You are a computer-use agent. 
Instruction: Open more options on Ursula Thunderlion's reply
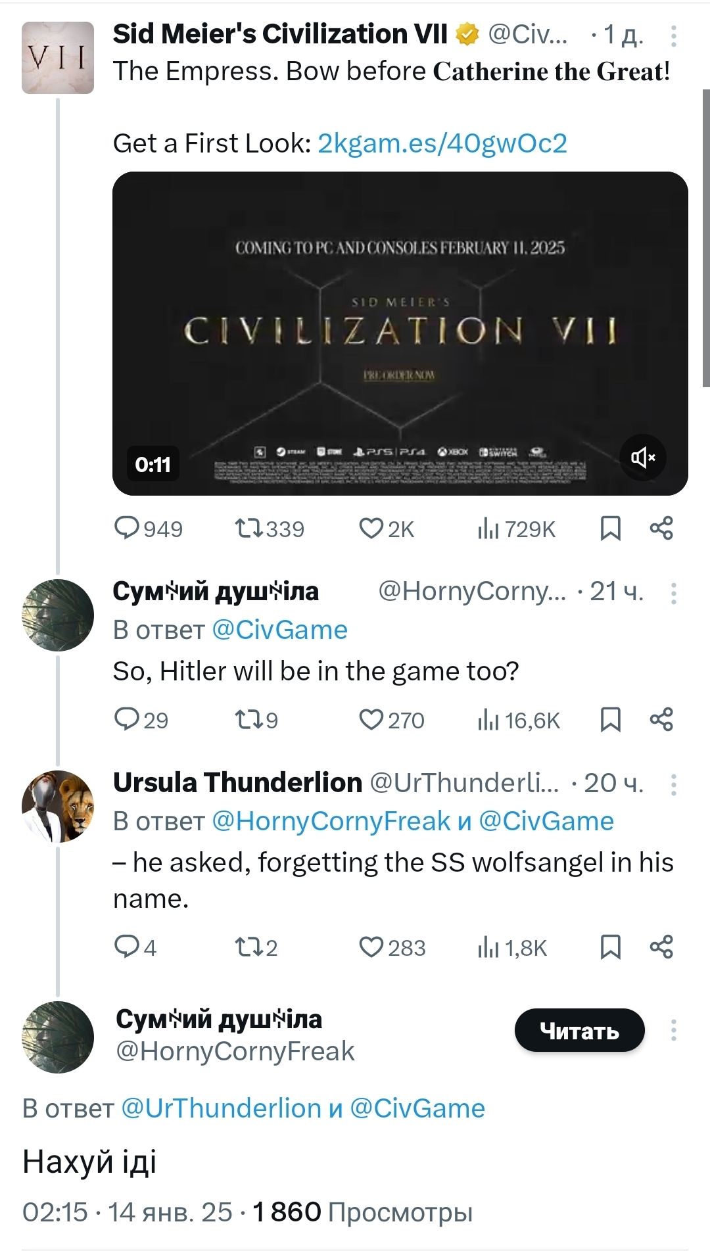point(674,784)
